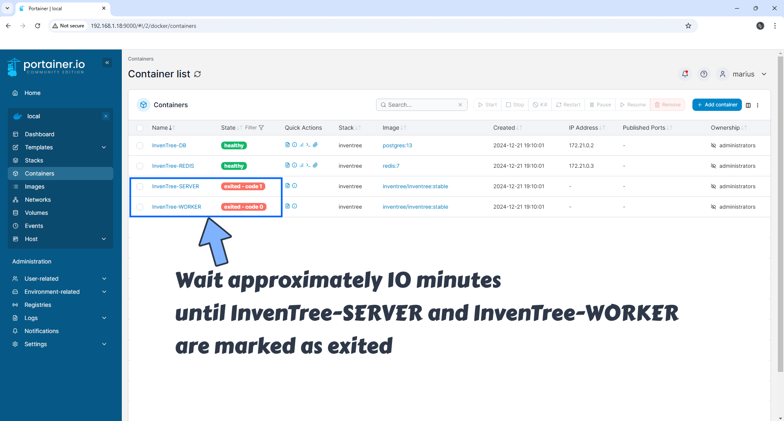Open the postgres:13 image link

(x=397, y=145)
